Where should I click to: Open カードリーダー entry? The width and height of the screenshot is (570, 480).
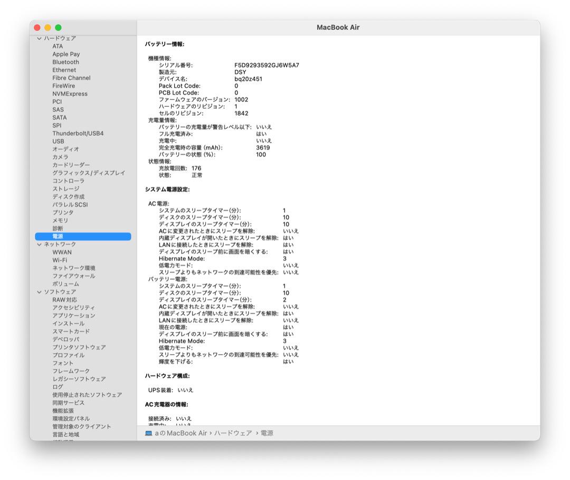71,165
